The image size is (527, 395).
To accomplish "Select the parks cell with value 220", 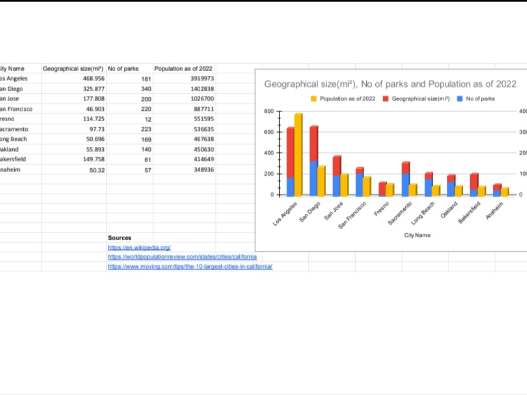I will [130, 109].
